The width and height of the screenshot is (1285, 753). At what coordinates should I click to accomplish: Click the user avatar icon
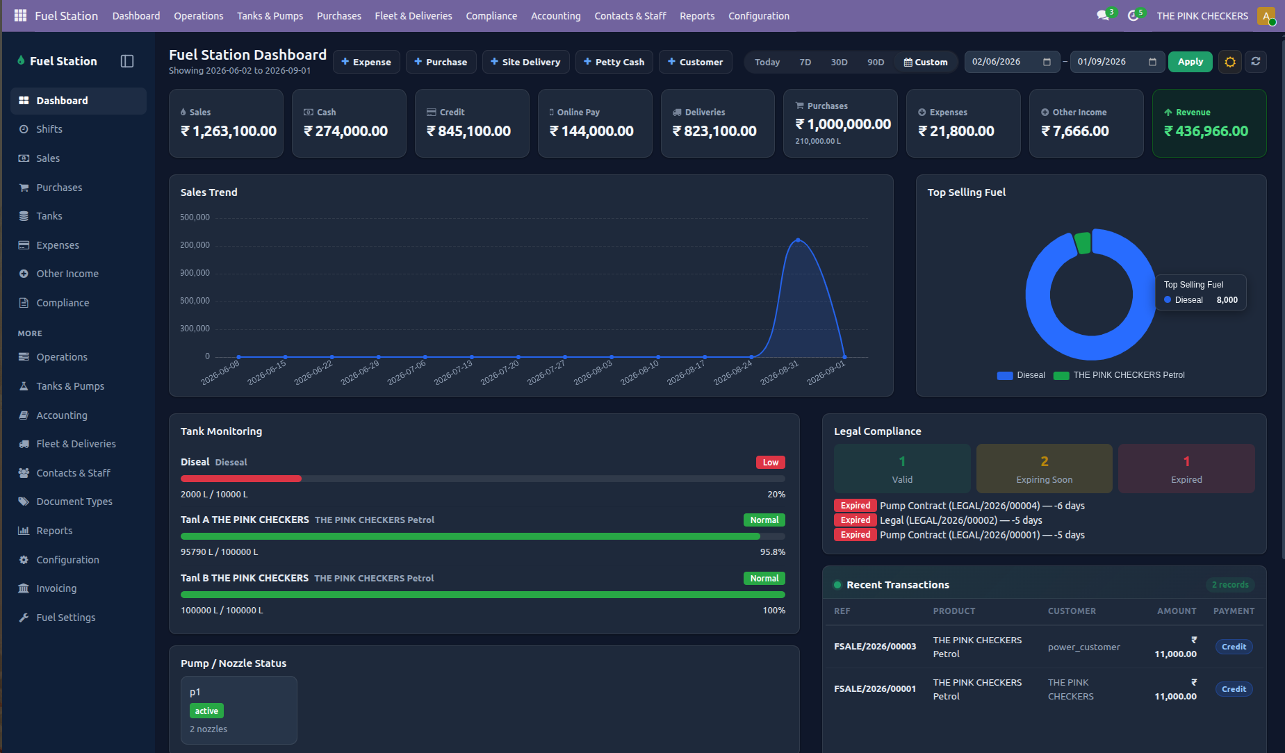pyautogui.click(x=1266, y=15)
